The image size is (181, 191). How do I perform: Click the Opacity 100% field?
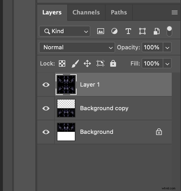(x=152, y=47)
